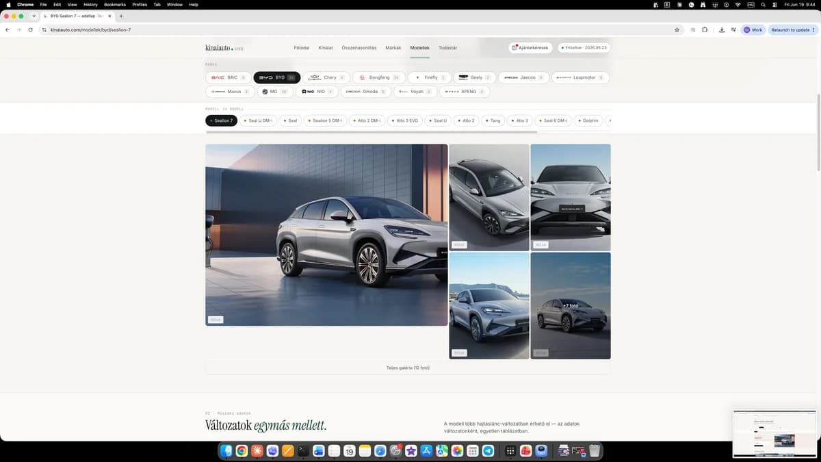Open the Kínálat nav item
The image size is (821, 462).
pyautogui.click(x=326, y=48)
